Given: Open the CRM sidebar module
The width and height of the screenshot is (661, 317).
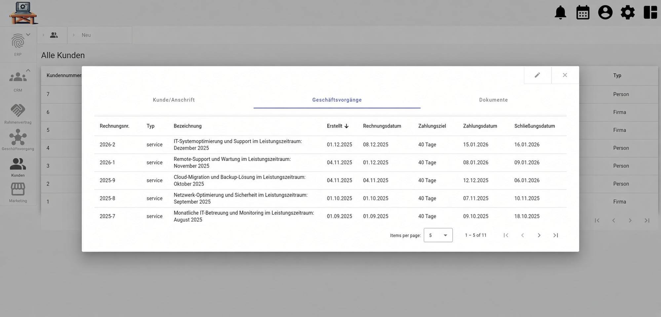Looking at the screenshot, I should coord(18,81).
